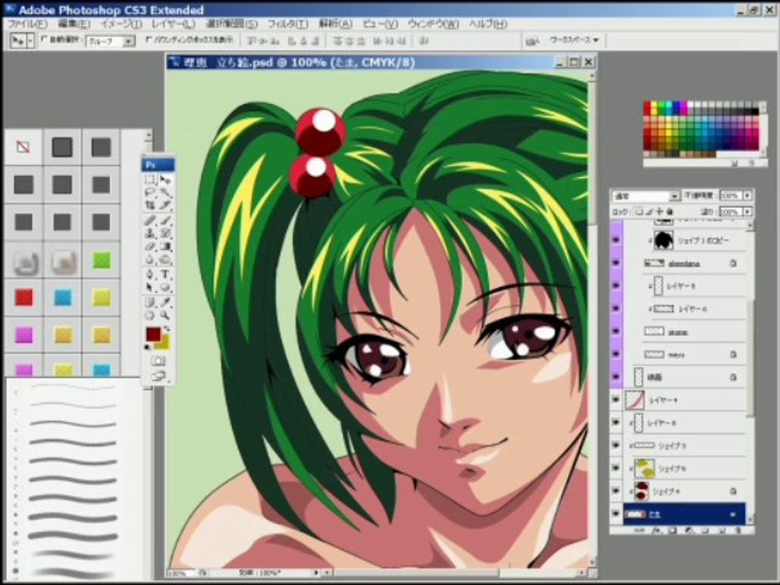Screen dimensions: 780x585
Task: Enable the auto-select checkbox
Action: pyautogui.click(x=45, y=39)
